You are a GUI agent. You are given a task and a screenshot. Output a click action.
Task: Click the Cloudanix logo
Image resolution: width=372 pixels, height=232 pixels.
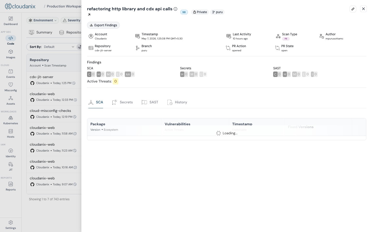tap(20, 6)
